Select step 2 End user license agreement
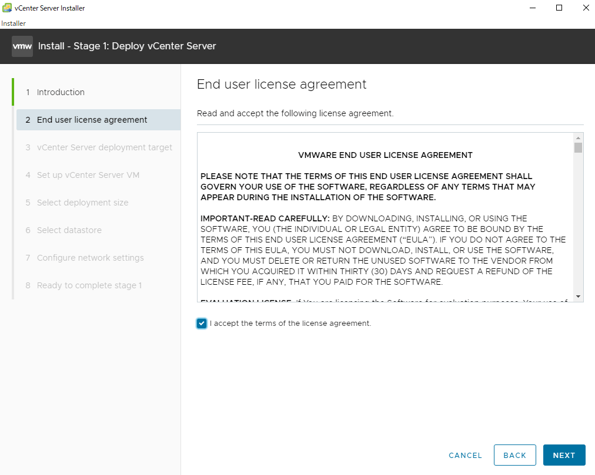The width and height of the screenshot is (595, 475). click(98, 120)
